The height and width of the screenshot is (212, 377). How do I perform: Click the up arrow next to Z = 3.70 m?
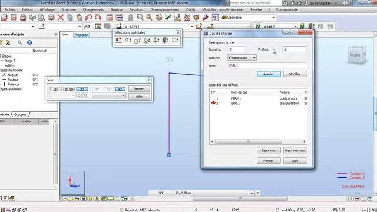point(252,193)
